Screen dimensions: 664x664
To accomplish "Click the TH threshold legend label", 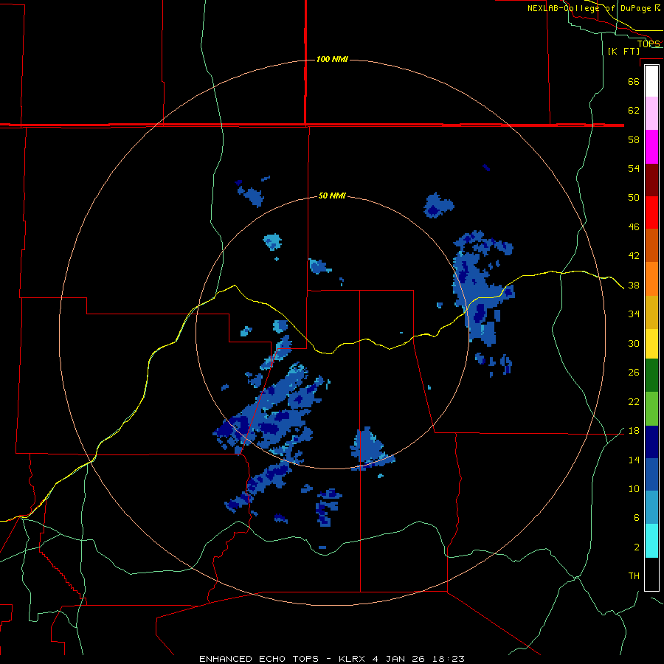I will pyautogui.click(x=634, y=575).
